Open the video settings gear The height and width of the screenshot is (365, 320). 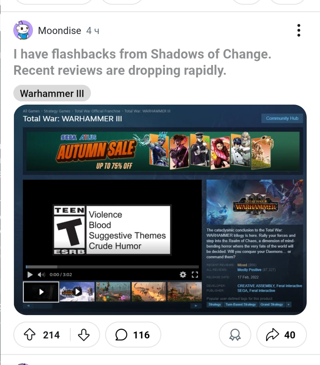(x=183, y=275)
